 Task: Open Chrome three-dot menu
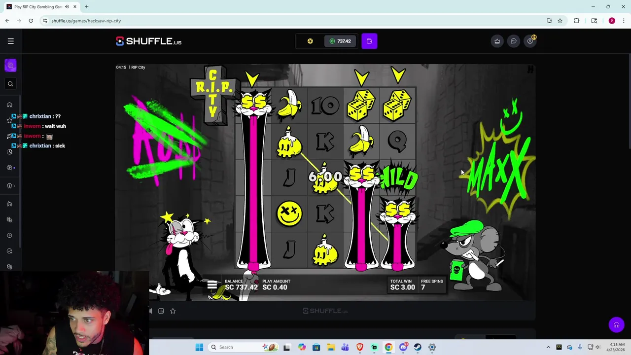(x=624, y=21)
